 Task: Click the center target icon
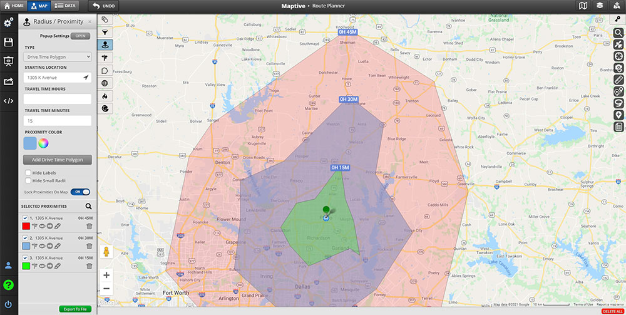pyautogui.click(x=618, y=56)
